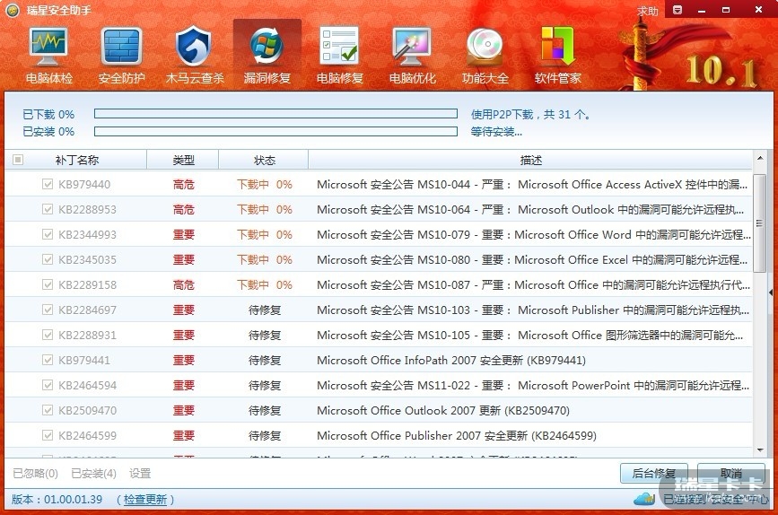Click 高危 type label for KB2289158
The height and width of the screenshot is (515, 778).
tap(184, 284)
